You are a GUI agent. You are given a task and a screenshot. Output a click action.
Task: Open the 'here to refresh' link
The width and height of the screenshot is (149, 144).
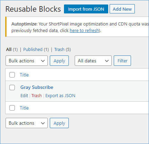(x=84, y=31)
